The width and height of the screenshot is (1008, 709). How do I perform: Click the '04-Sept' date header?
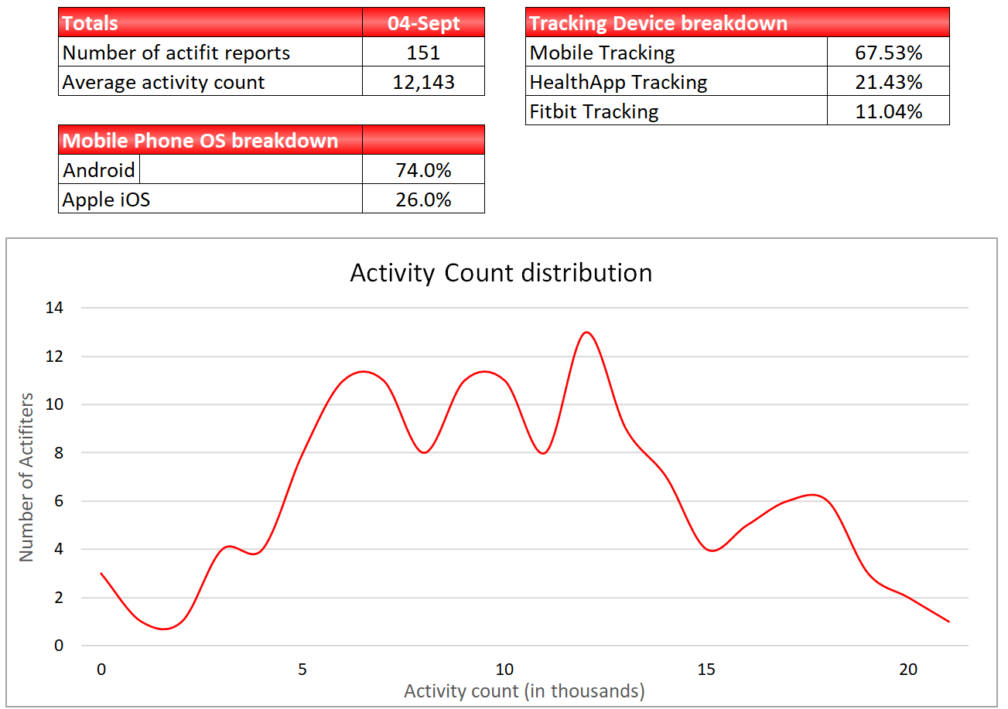423,22
